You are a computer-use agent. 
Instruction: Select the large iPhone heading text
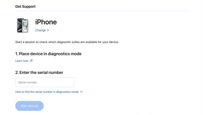click(46, 22)
